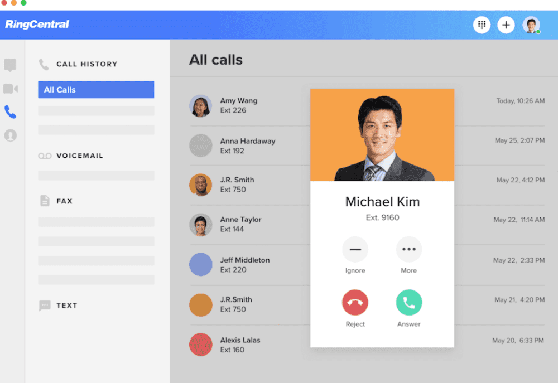Click Anna Hardaway's gray avatar
This screenshot has height=383, width=558.
[201, 146]
